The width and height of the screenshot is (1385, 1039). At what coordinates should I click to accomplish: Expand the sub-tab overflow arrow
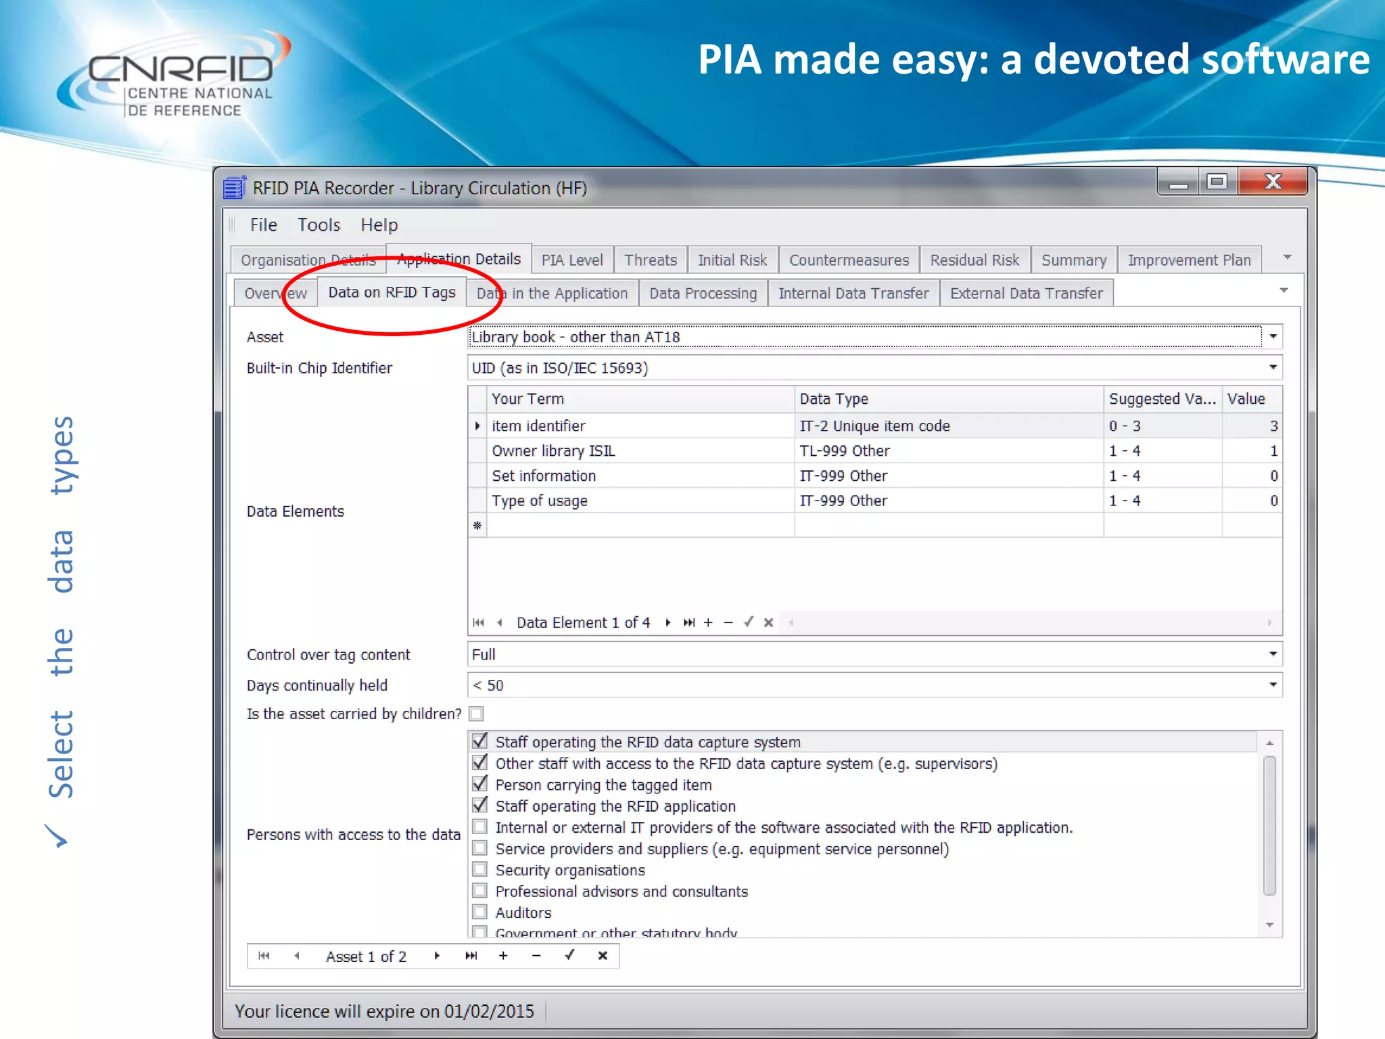pyautogui.click(x=1284, y=291)
